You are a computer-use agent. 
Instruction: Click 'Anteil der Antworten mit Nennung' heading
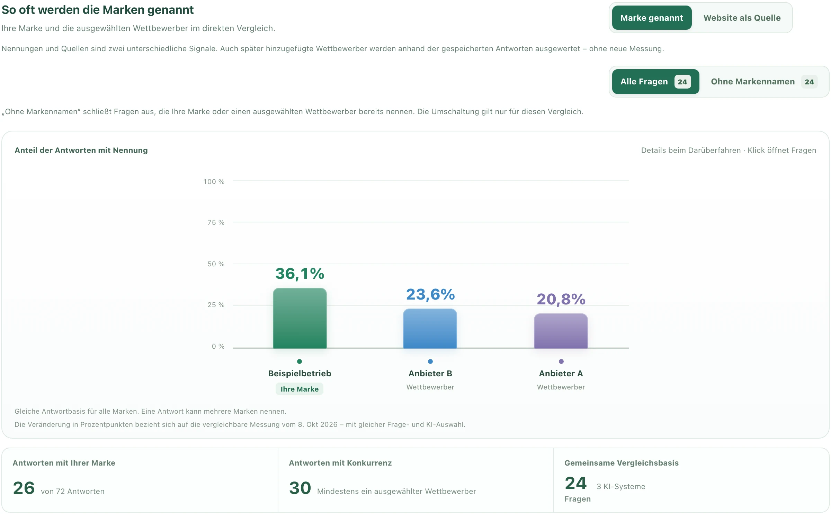(x=81, y=150)
